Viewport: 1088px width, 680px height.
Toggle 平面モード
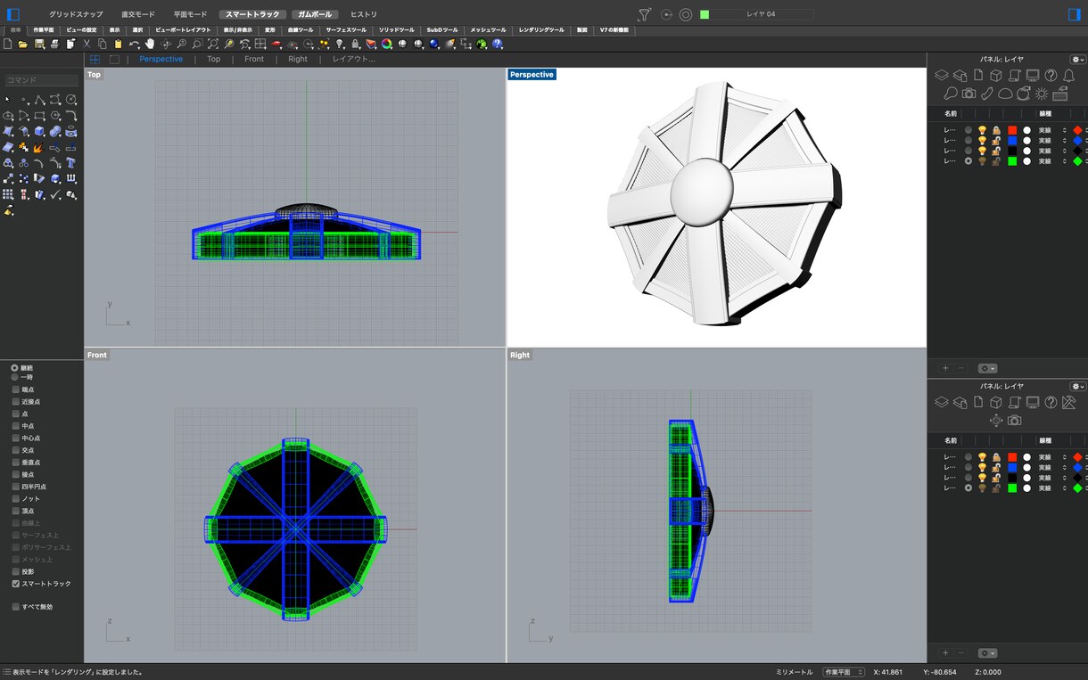[190, 14]
